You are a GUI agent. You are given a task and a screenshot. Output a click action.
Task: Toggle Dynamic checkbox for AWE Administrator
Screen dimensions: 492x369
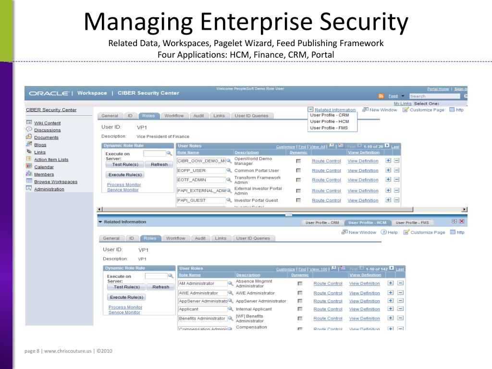pos(300,293)
